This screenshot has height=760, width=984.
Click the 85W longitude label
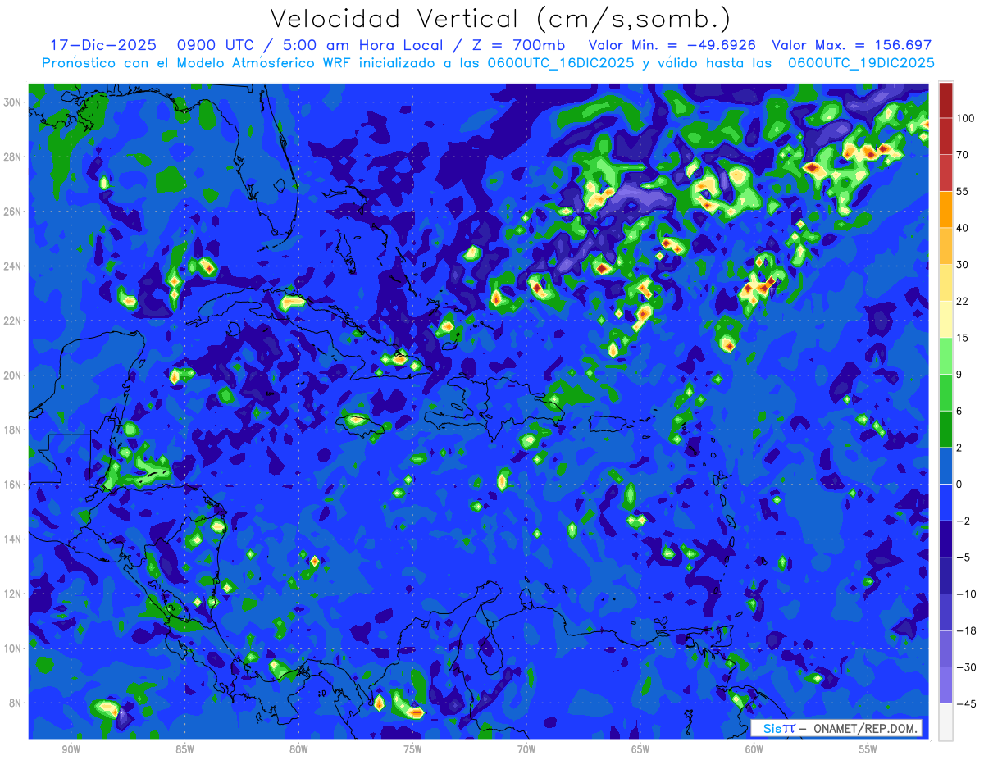click(184, 749)
